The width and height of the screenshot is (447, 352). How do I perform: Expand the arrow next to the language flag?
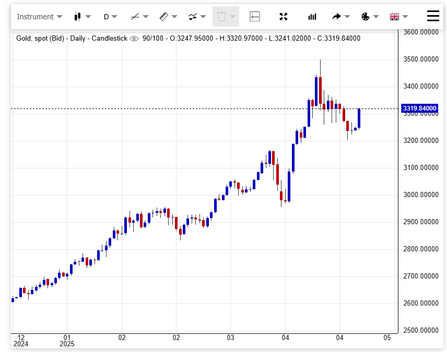point(405,17)
